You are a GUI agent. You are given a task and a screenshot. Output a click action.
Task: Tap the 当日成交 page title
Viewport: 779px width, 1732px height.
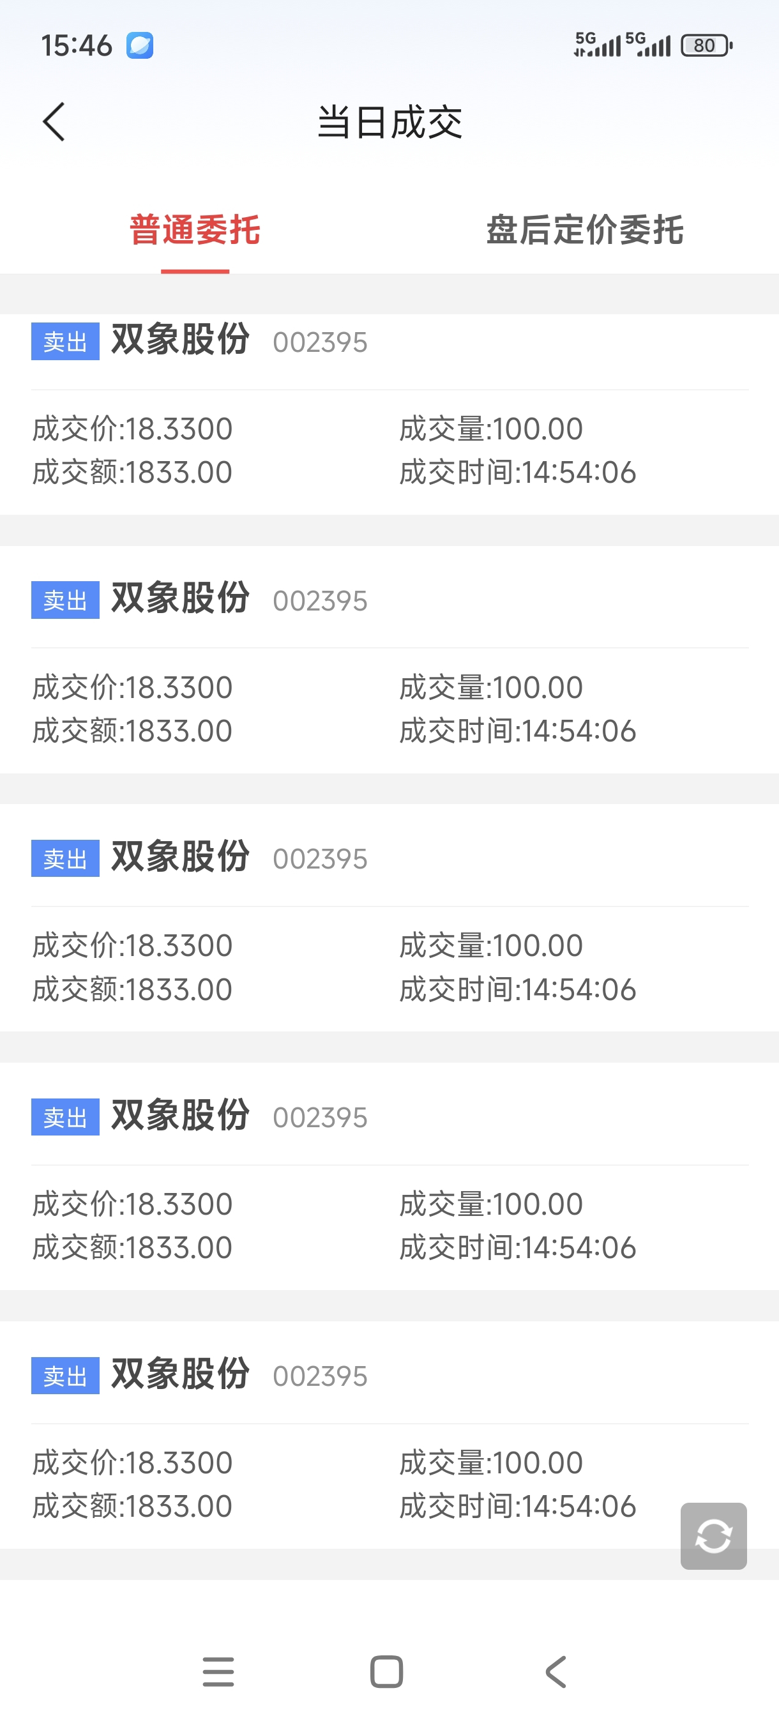point(390,123)
